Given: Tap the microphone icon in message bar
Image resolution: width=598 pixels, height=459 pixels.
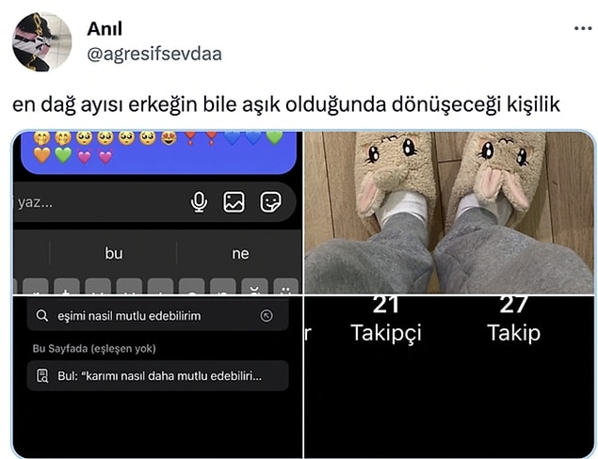Looking at the screenshot, I should (x=199, y=202).
